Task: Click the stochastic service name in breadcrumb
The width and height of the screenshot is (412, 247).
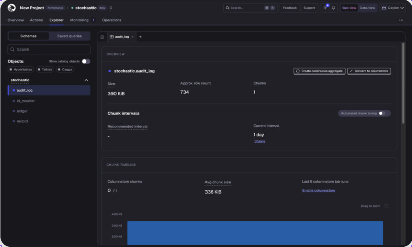Action: coord(86,8)
